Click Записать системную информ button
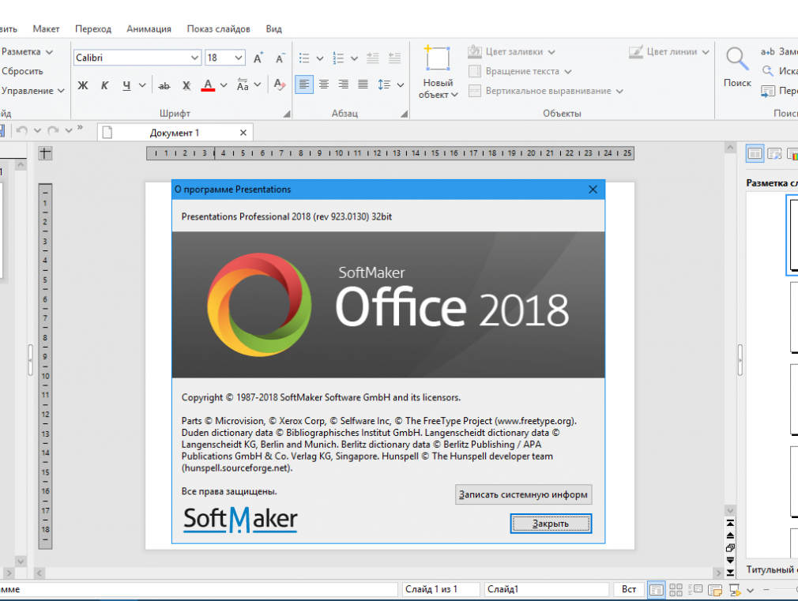 pyautogui.click(x=523, y=494)
